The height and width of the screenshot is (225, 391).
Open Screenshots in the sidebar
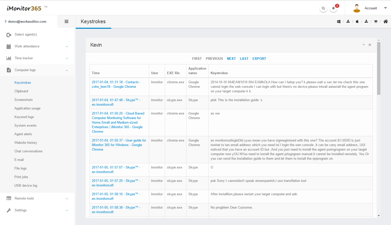pos(23,100)
